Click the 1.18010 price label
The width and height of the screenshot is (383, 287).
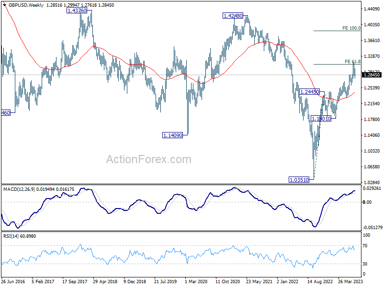321,119
